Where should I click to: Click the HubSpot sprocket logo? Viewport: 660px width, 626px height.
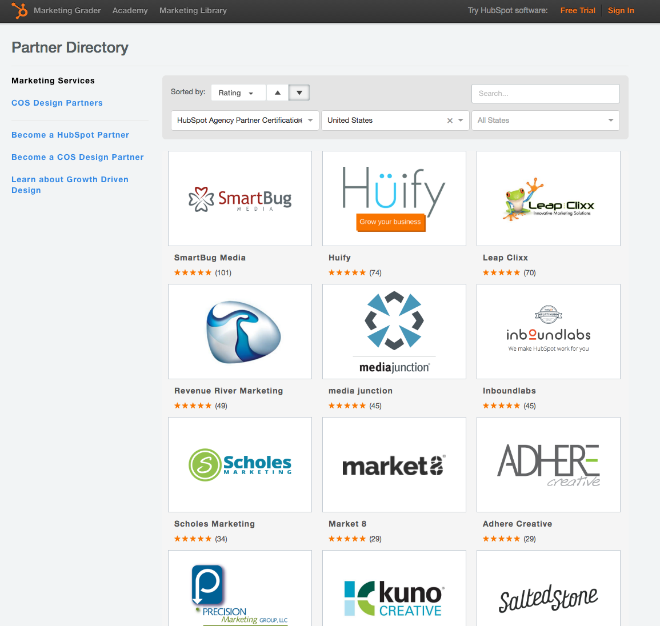[x=19, y=10]
